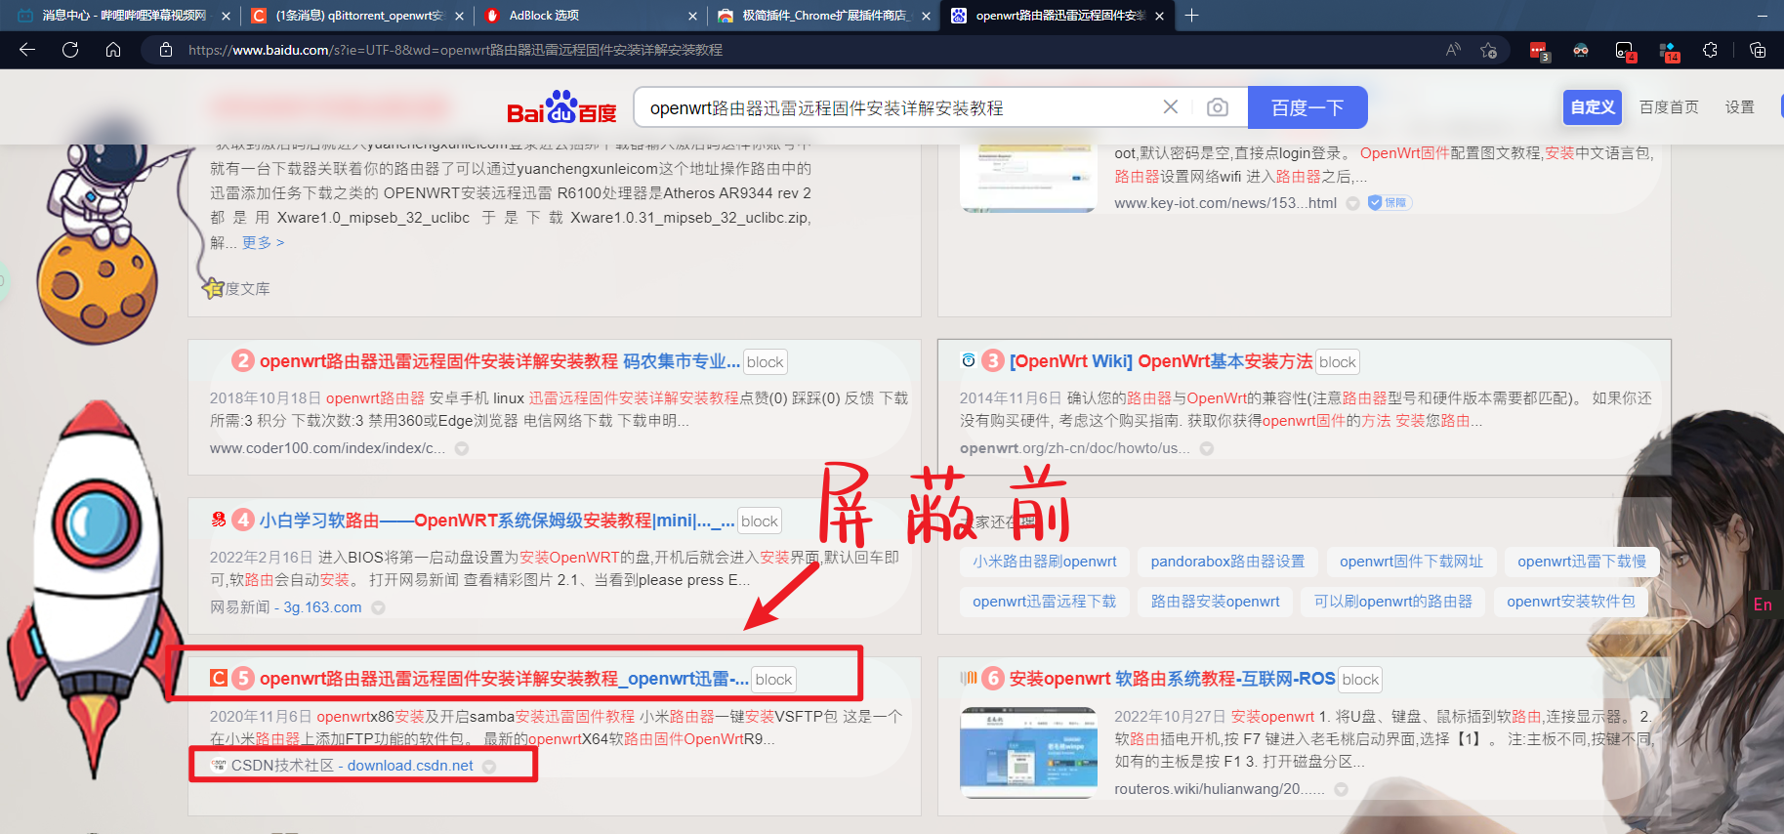This screenshot has height=834, width=1784.
Task: Open extension icon showing badge 4
Action: click(1625, 51)
